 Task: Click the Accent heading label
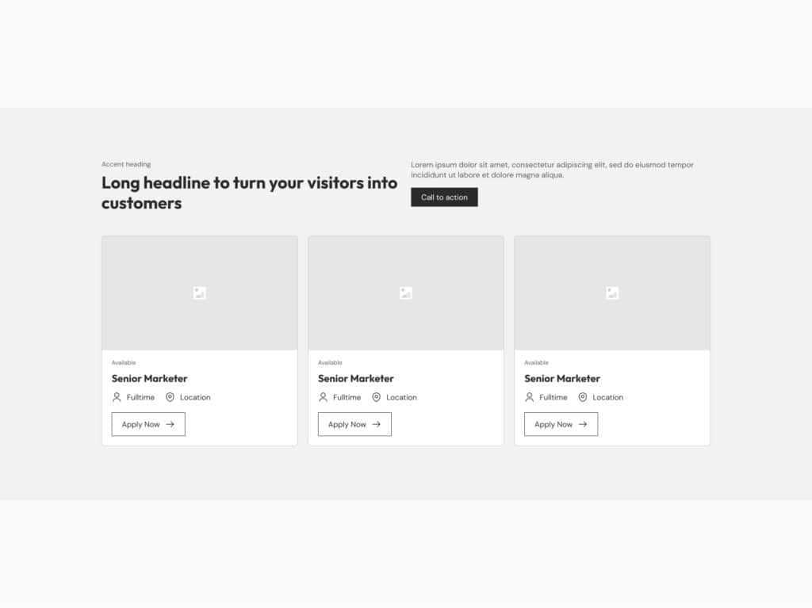pos(126,164)
